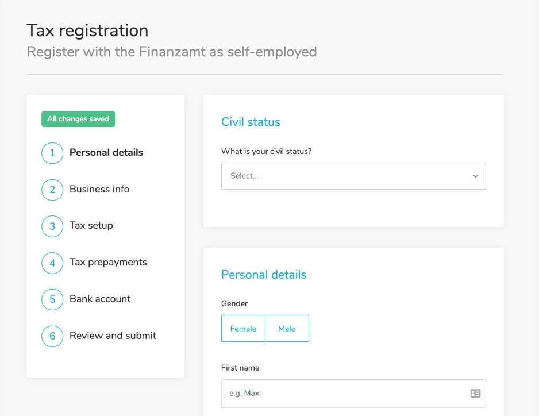Viewport: 539px width, 416px height.
Task: Click the step 6 circle icon
Action: 52,336
